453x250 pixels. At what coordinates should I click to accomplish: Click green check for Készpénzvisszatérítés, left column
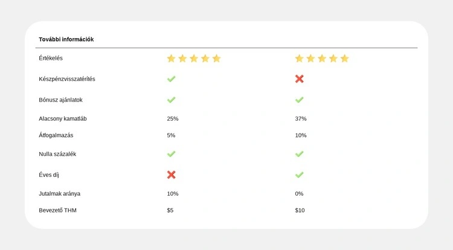(171, 79)
